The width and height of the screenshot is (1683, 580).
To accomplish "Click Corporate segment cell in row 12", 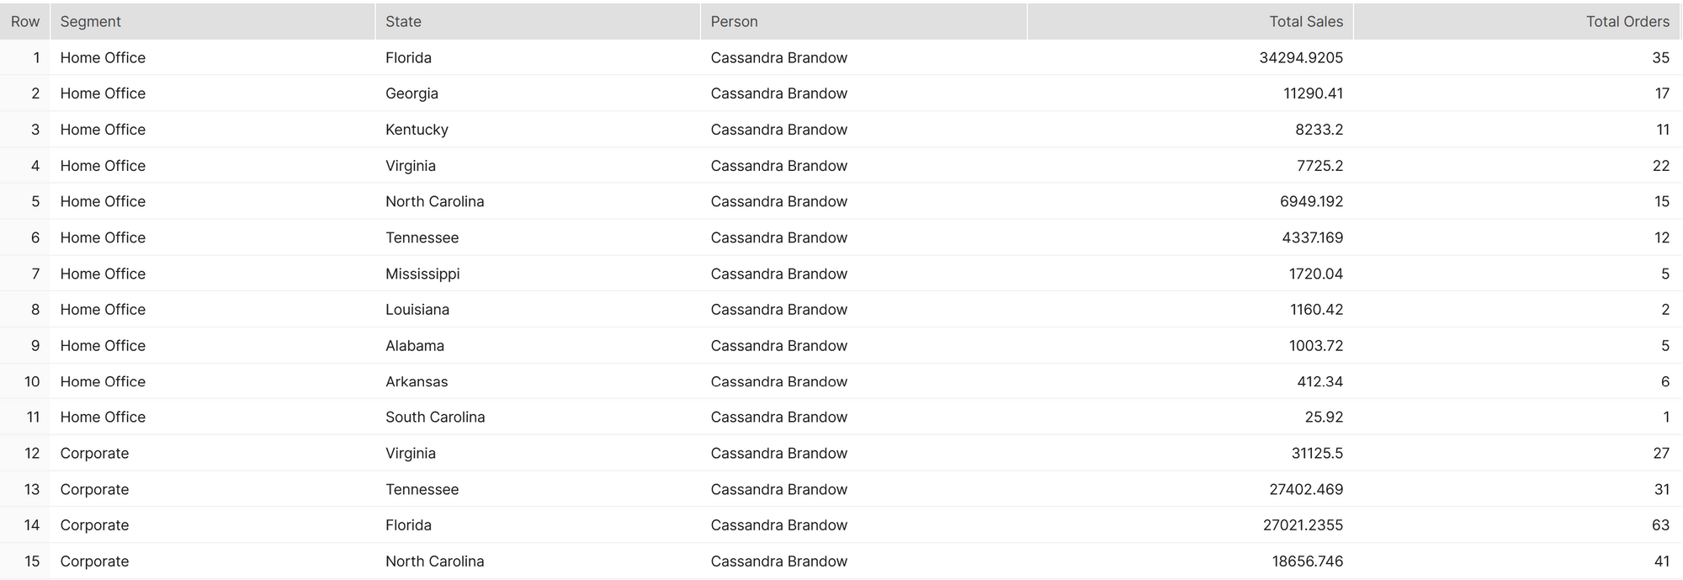I will click(x=94, y=454).
